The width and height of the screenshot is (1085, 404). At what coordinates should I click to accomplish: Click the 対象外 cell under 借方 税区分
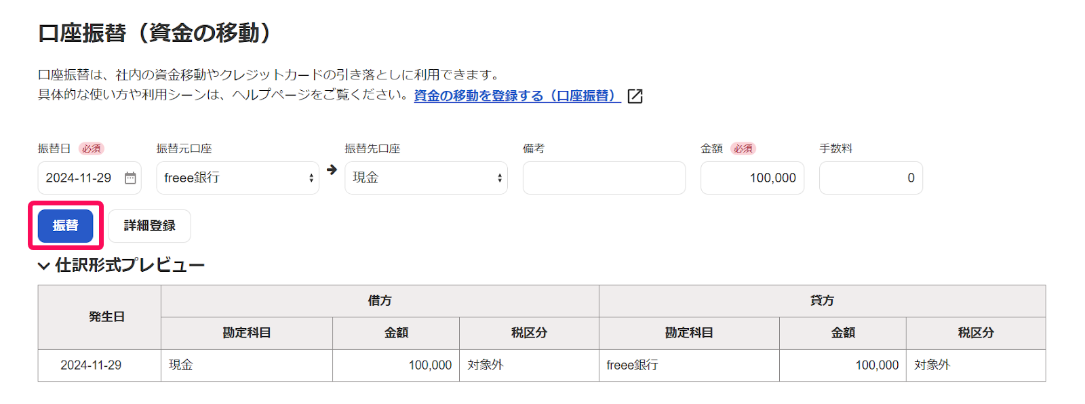[486, 365]
